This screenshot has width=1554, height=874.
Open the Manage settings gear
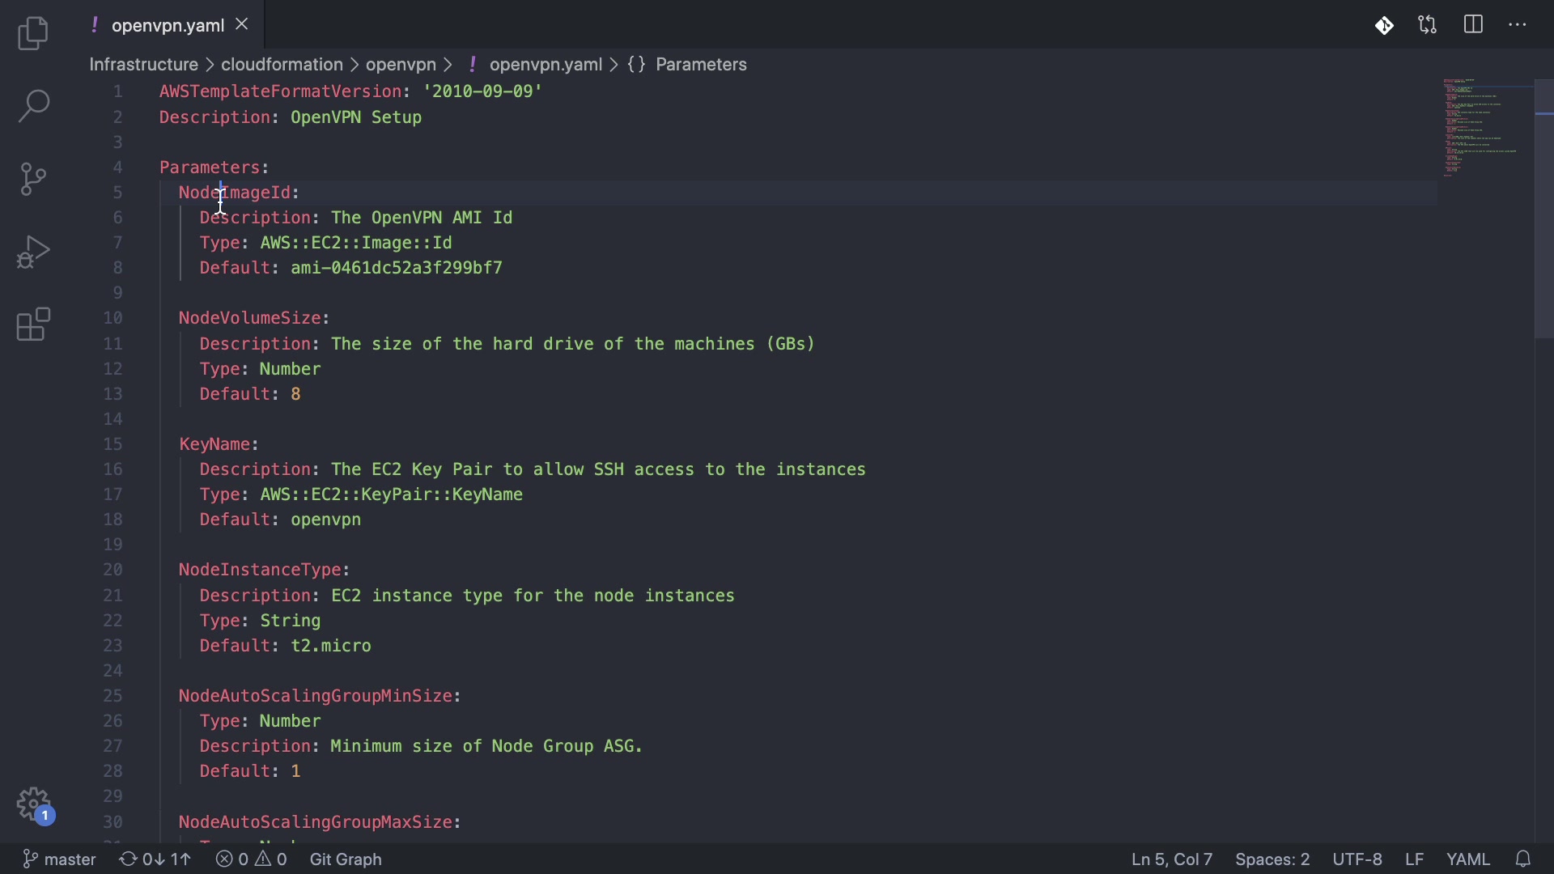tap(33, 804)
